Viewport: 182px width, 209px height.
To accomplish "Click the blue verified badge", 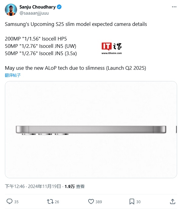I will 59,7.
